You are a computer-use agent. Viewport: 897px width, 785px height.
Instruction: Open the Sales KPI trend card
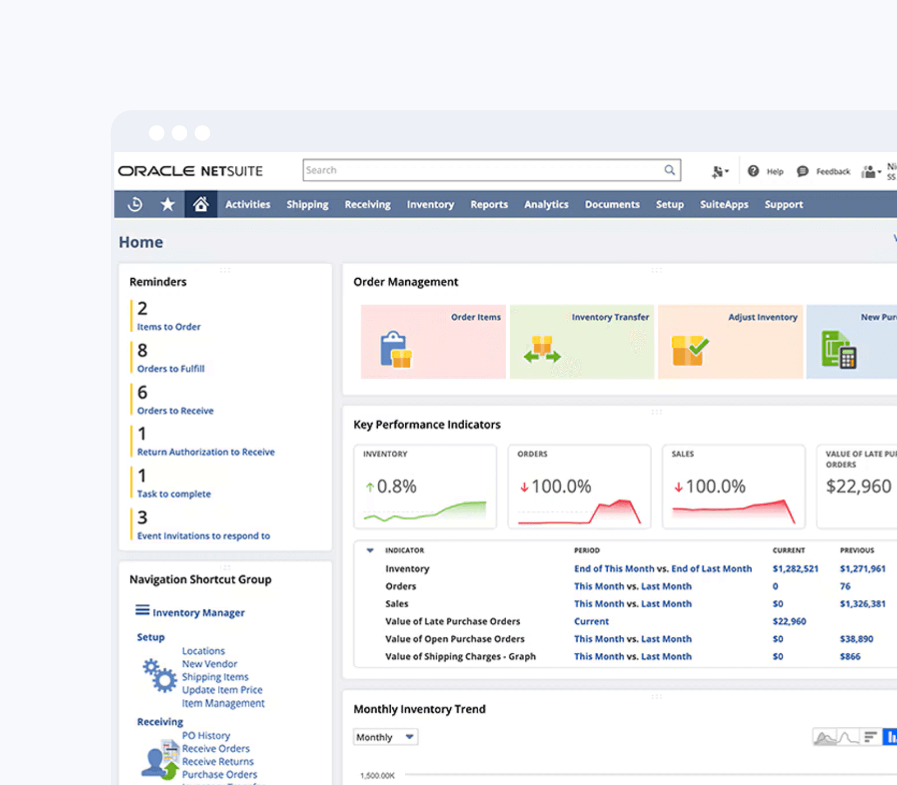pos(733,487)
